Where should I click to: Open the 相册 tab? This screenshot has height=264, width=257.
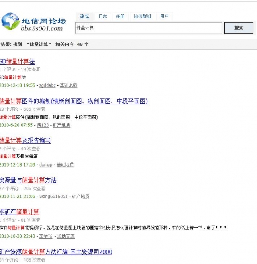(120, 16)
